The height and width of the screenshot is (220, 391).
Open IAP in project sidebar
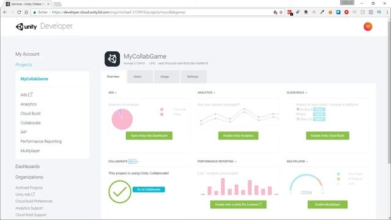(23, 132)
